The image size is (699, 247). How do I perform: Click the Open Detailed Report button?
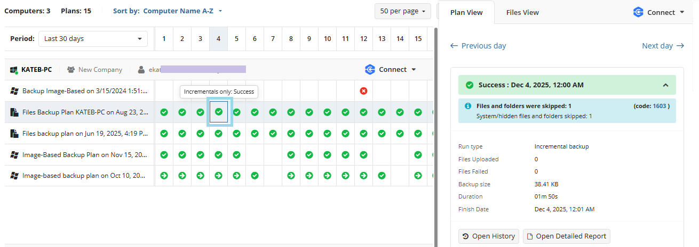(566, 236)
